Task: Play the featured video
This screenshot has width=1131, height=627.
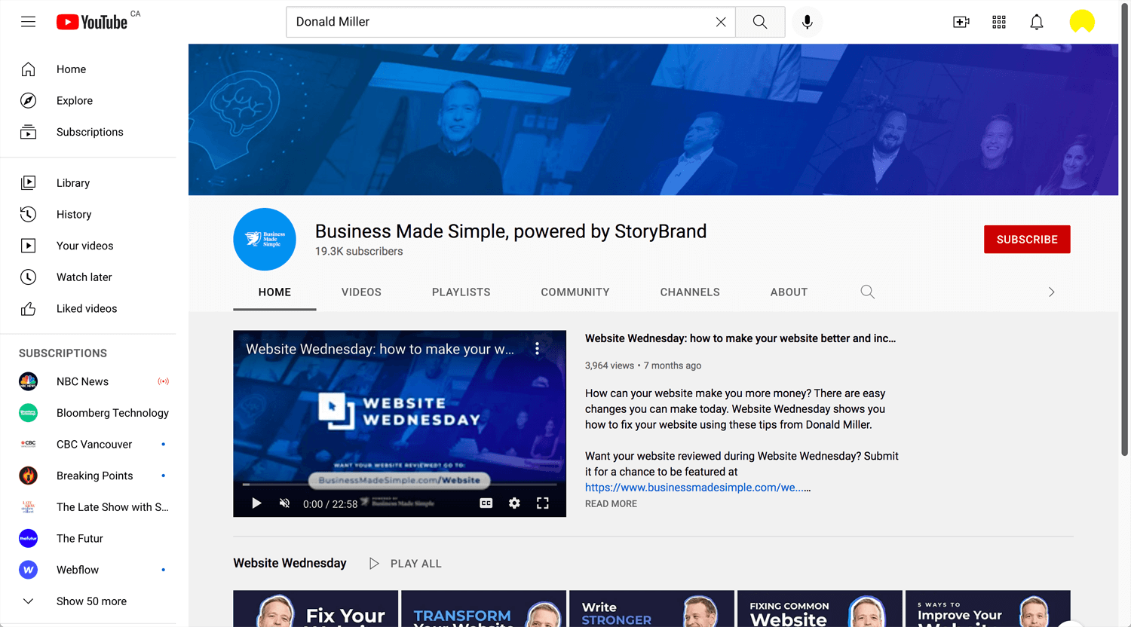Action: point(256,503)
